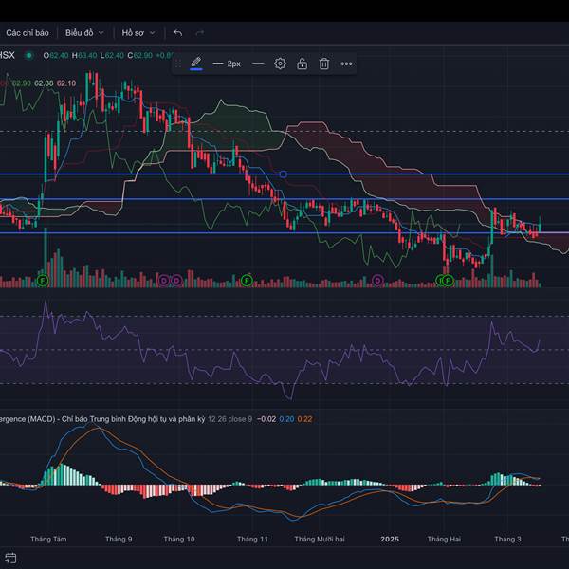Viewport: 569px width, 569px height.
Task: Click the first green F marker on volume
Action: [42, 280]
